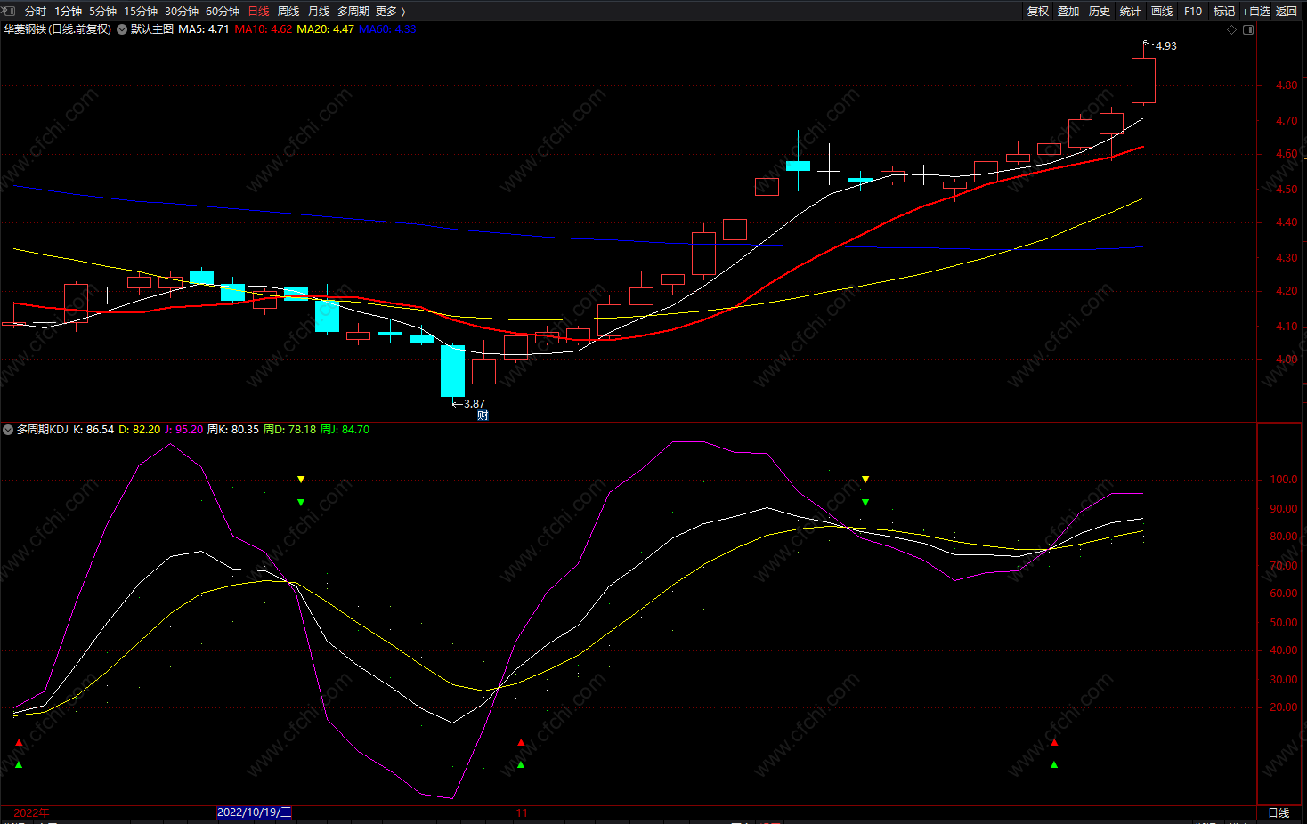
Task: Click the K: 86.54 value
Action: coord(93,430)
